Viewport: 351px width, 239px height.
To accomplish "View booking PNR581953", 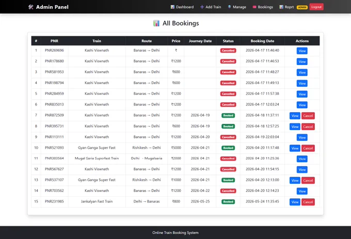I will [302, 72].
